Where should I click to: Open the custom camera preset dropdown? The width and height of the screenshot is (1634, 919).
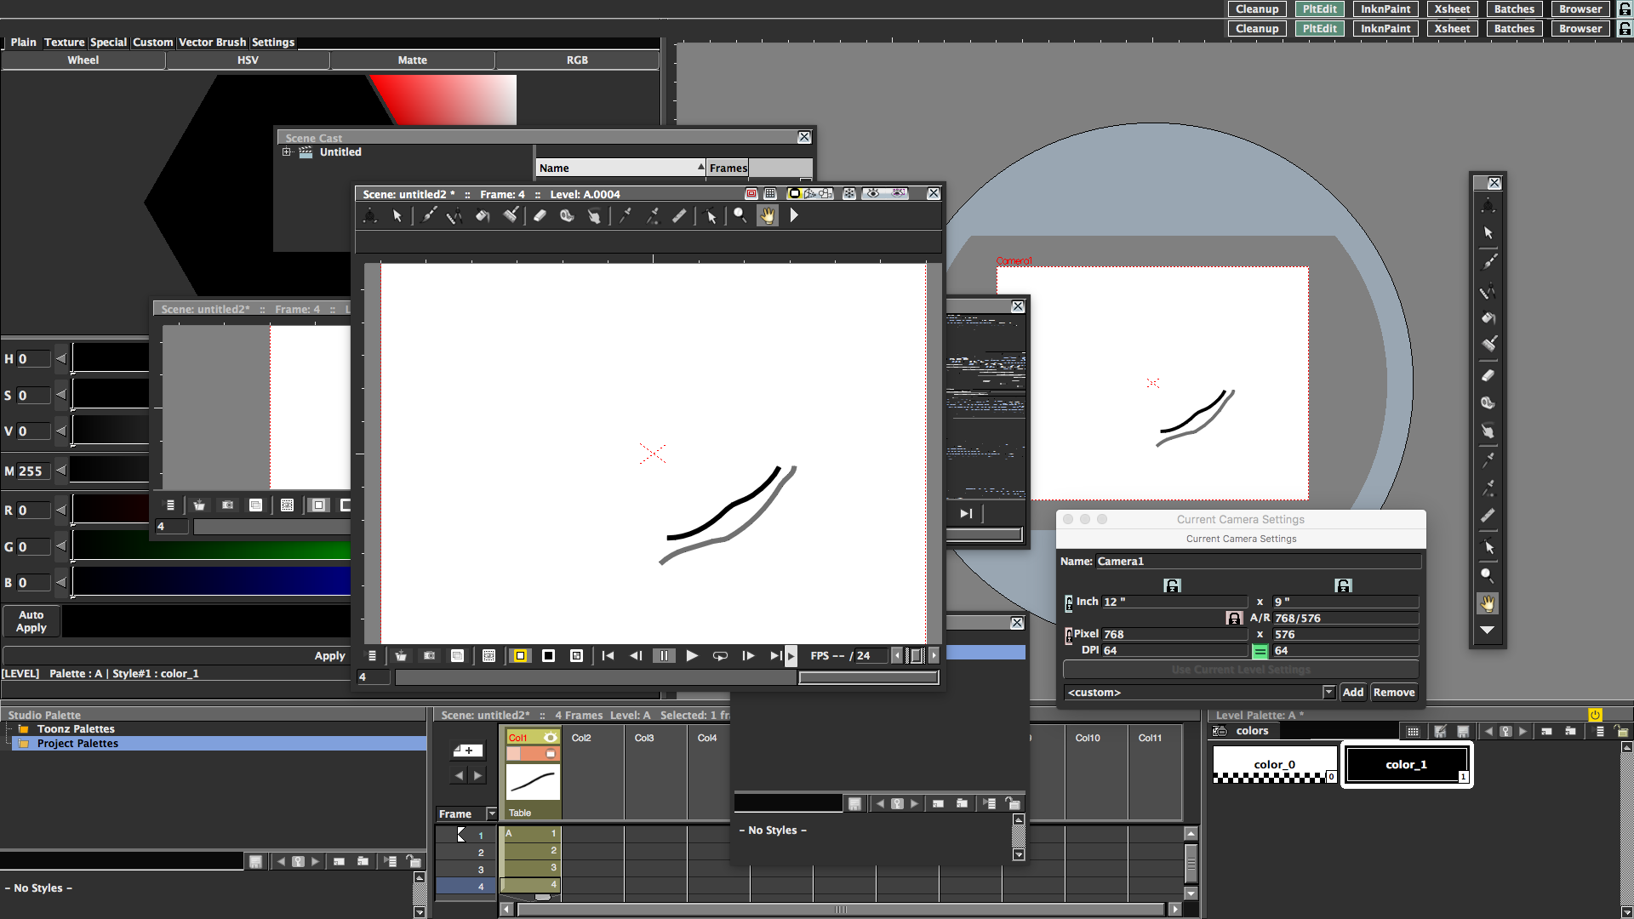(1328, 693)
